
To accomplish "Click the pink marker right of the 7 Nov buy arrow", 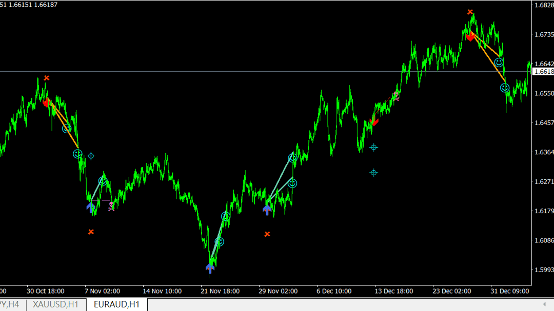I will tap(111, 206).
